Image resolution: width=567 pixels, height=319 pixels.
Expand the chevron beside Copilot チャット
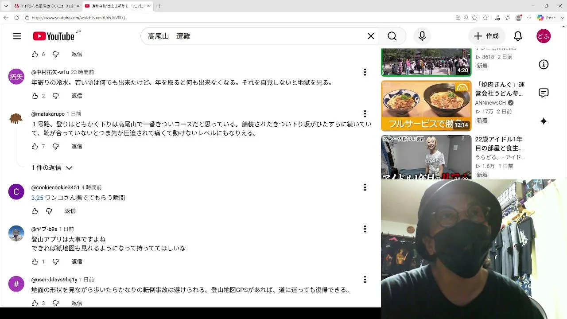561,18
